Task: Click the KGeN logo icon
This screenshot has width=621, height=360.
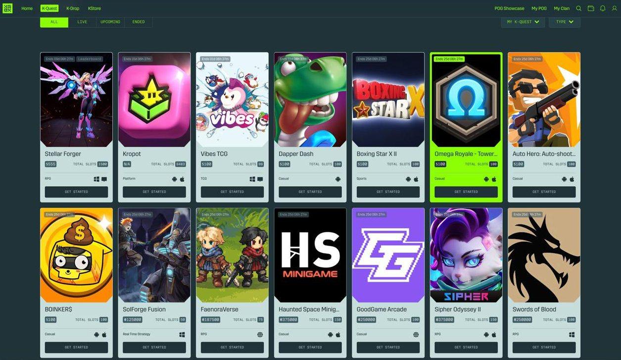Action: (x=7, y=8)
